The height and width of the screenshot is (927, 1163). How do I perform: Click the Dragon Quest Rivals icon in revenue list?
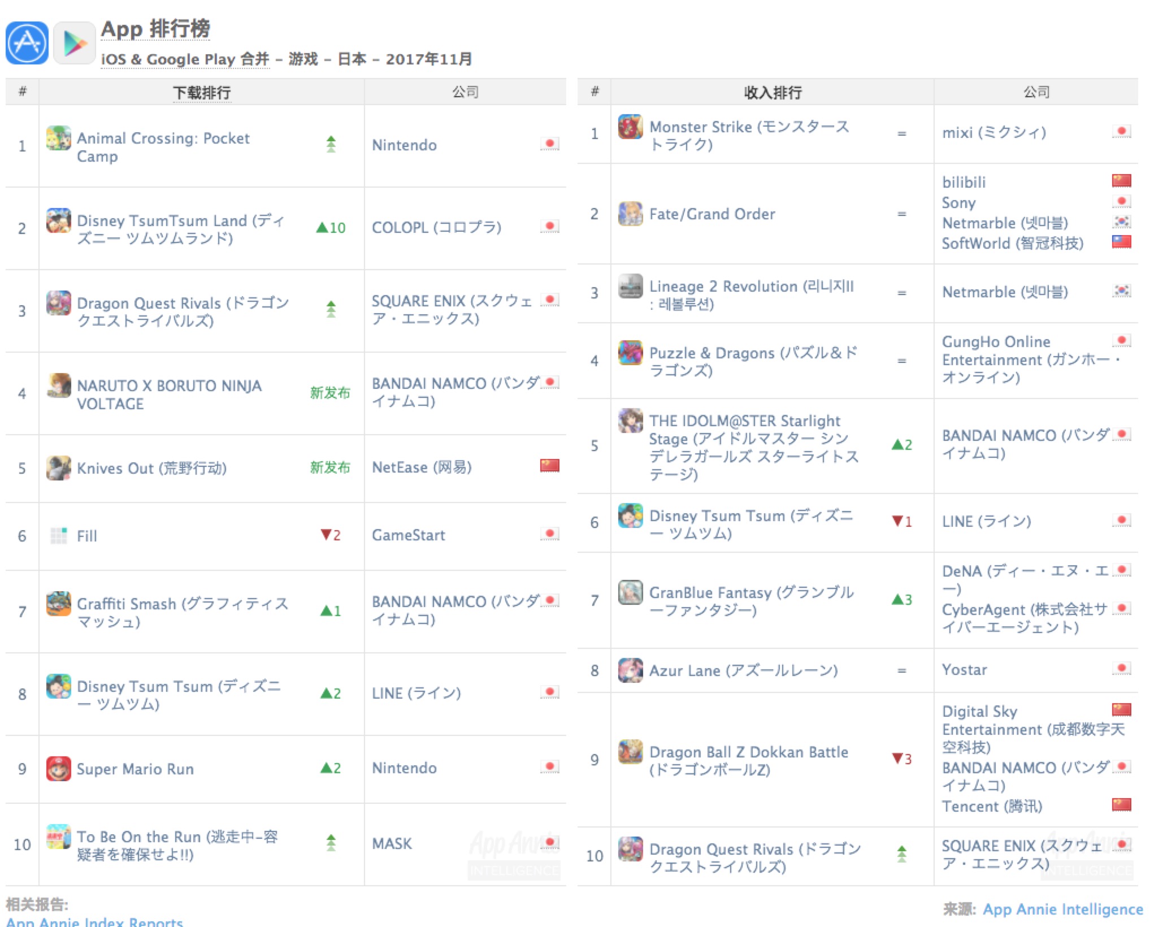(x=631, y=849)
